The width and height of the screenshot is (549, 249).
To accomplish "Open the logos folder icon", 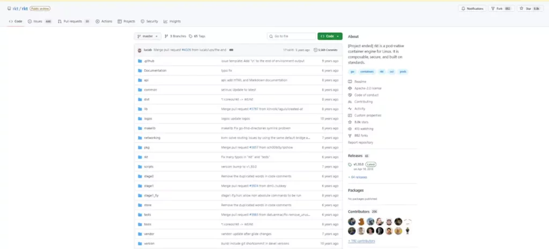I will tap(140, 119).
